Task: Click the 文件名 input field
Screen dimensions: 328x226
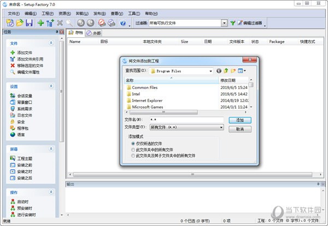Action: (187, 120)
